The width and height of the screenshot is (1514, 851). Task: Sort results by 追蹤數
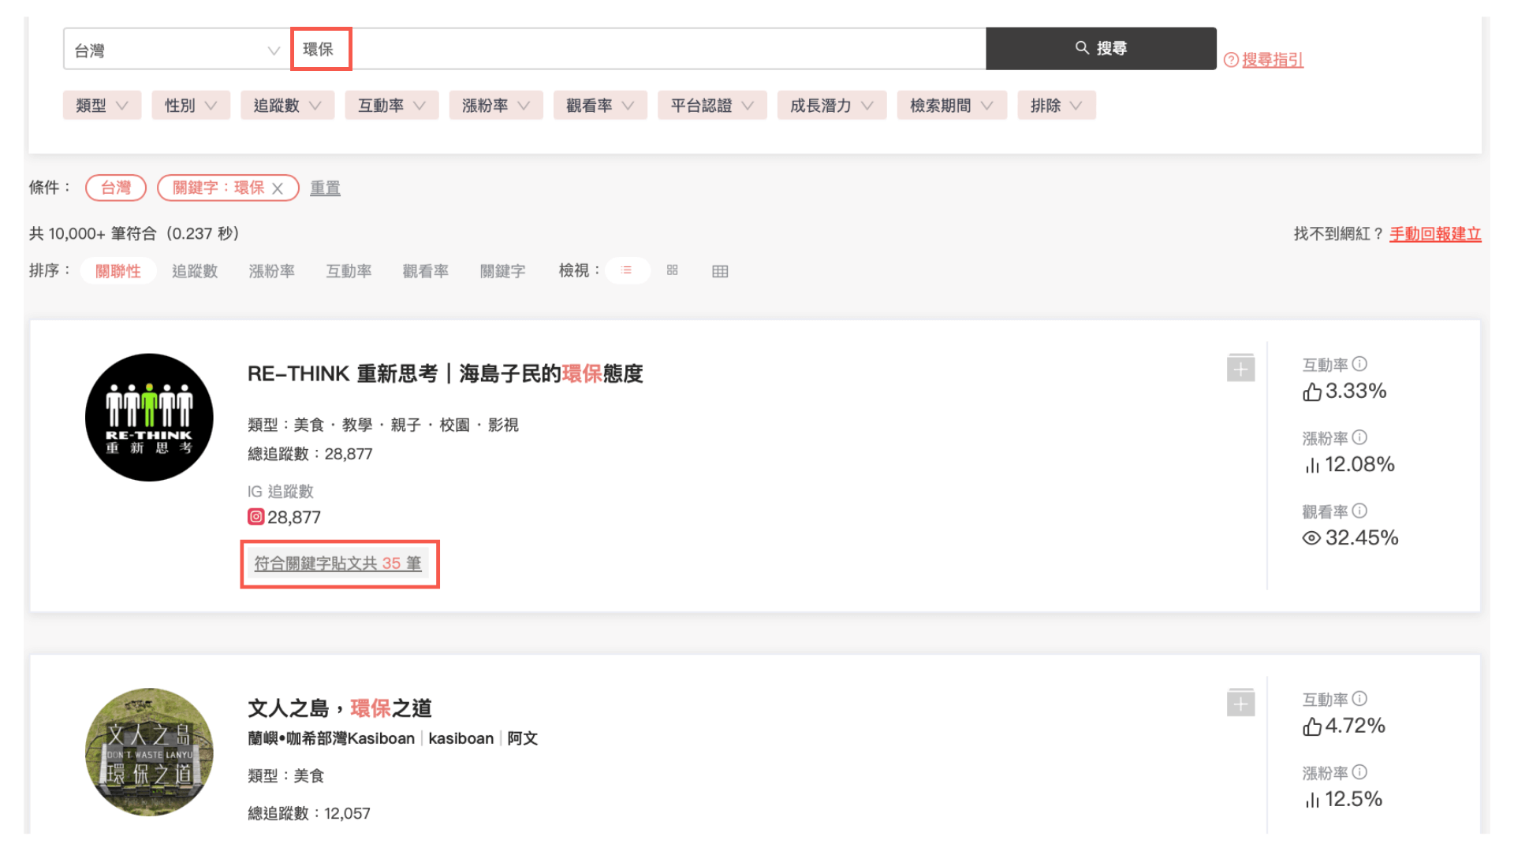click(x=195, y=271)
